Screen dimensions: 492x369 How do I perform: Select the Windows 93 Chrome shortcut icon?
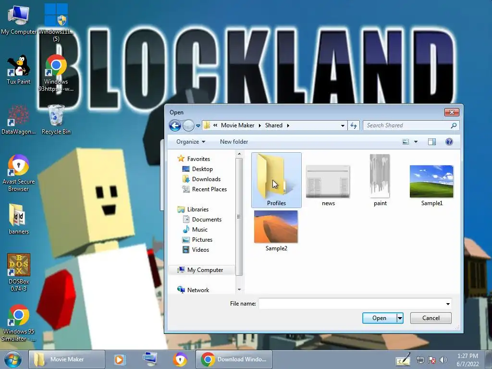[56, 73]
